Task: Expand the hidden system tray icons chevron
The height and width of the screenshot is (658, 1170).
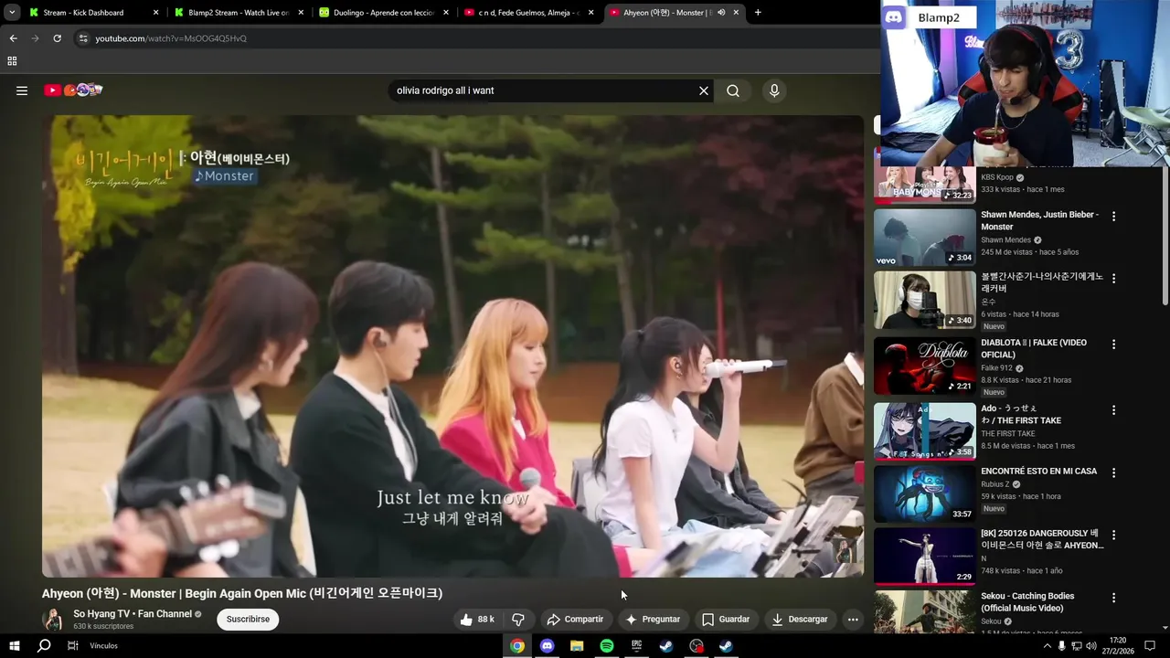Action: [x=1047, y=646]
